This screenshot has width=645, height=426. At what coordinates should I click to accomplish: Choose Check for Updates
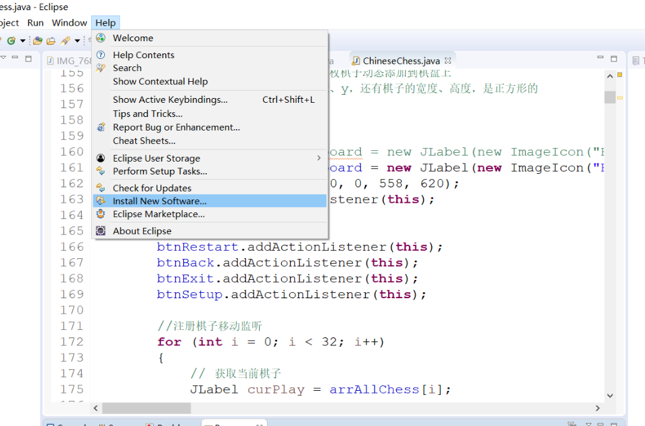click(x=210, y=188)
